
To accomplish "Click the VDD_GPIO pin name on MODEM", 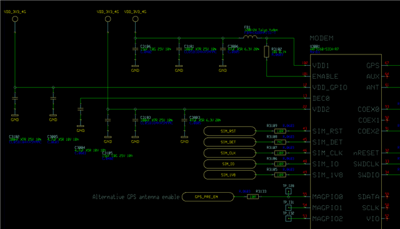I will [x=329, y=88].
